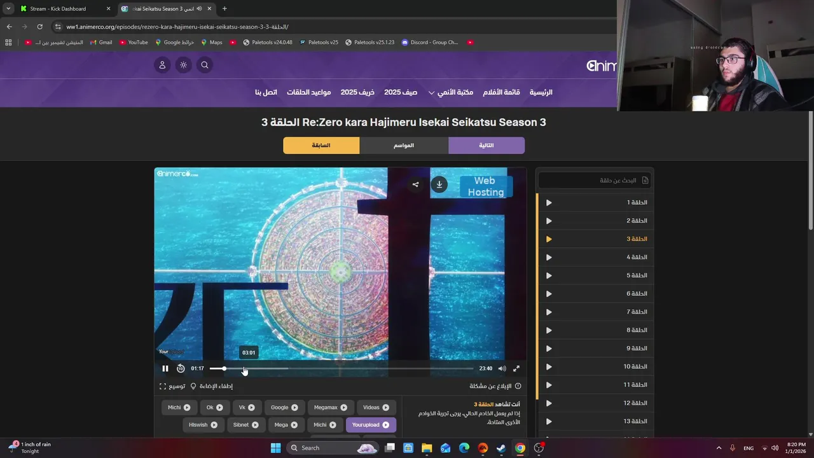Viewport: 814px width, 458px height.
Task: Open the home page (الرئيسية)
Action: point(541,92)
